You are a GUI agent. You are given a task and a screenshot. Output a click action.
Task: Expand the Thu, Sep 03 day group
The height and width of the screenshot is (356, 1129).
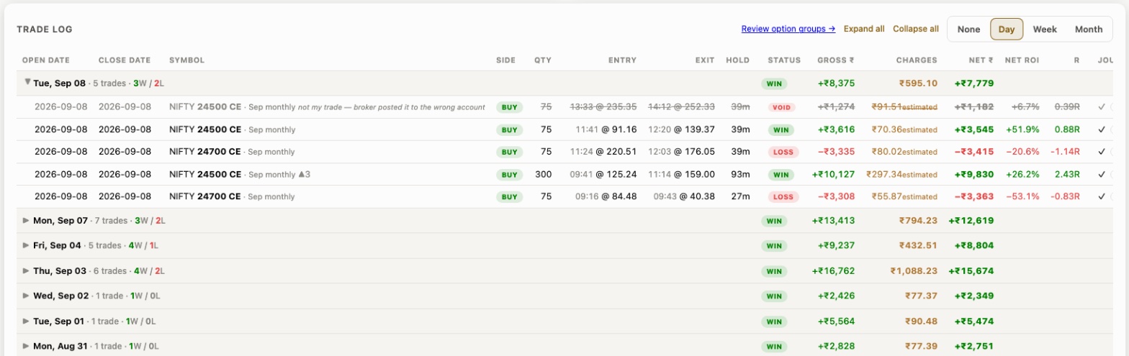point(27,271)
